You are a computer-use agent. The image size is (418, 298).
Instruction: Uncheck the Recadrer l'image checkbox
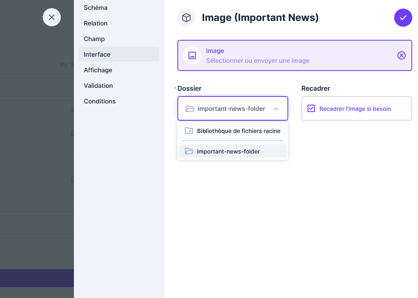click(311, 109)
